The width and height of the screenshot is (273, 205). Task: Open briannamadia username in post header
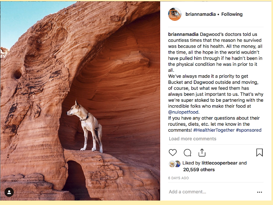point(200,14)
